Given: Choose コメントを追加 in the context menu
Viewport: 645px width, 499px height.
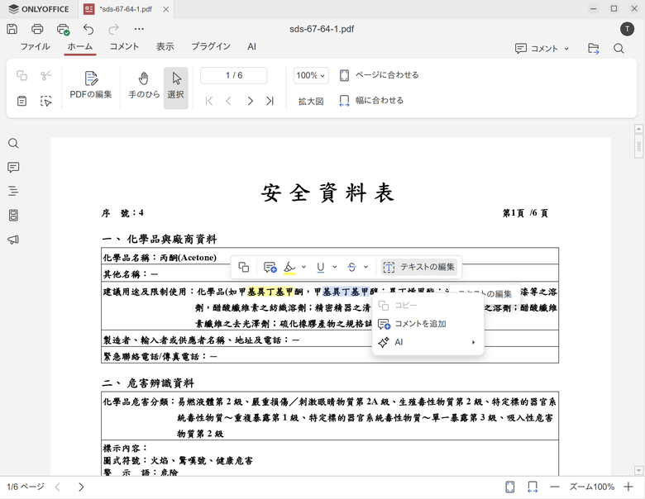Looking at the screenshot, I should coord(428,324).
